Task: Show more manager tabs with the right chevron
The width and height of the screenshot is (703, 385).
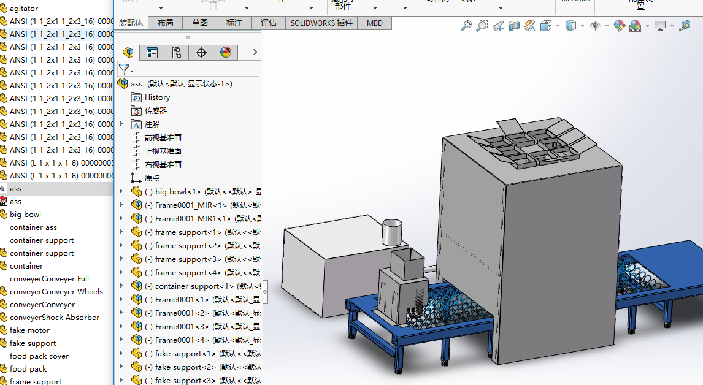Action: click(x=255, y=53)
